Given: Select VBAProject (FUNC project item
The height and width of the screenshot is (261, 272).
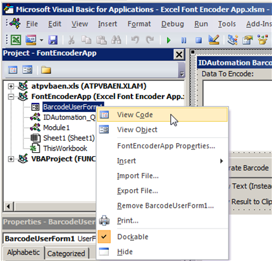Looking at the screenshot, I should click(63, 159).
